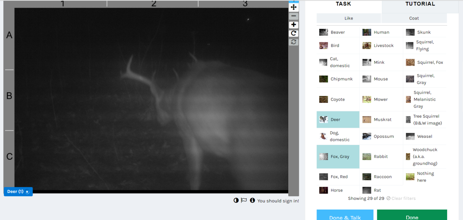Click the 'Showing 29 of 29' text
463x220 pixels.
(x=366, y=199)
